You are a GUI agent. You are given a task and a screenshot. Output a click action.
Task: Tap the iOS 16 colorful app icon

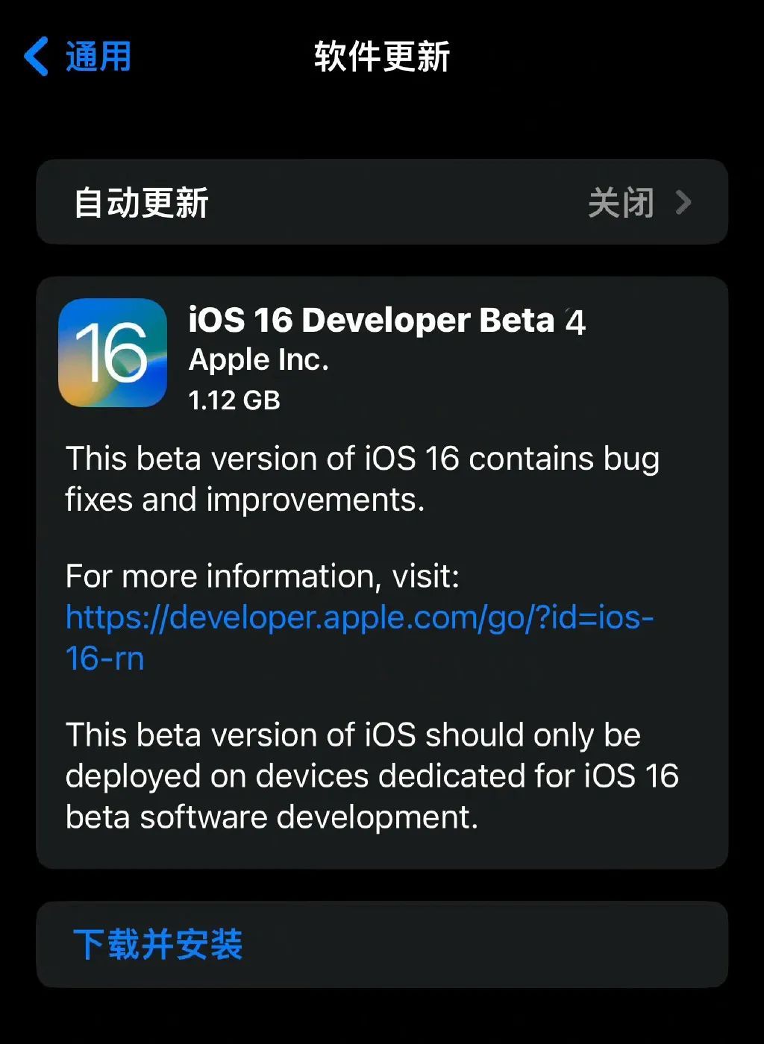coord(113,353)
